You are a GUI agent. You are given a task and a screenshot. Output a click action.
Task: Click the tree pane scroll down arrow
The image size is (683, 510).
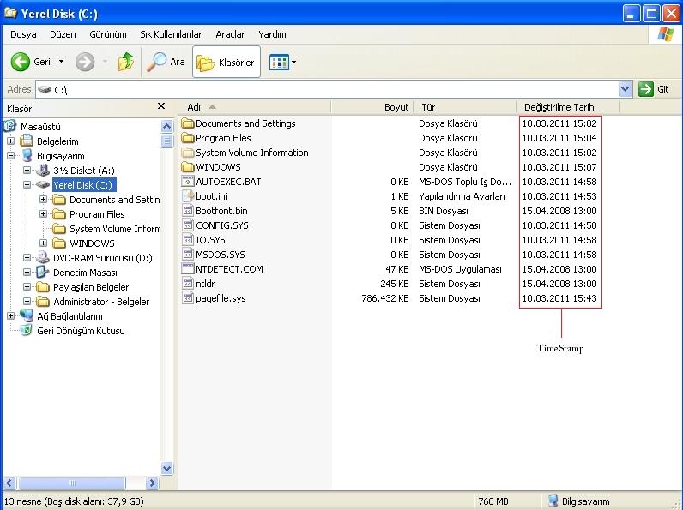click(166, 469)
